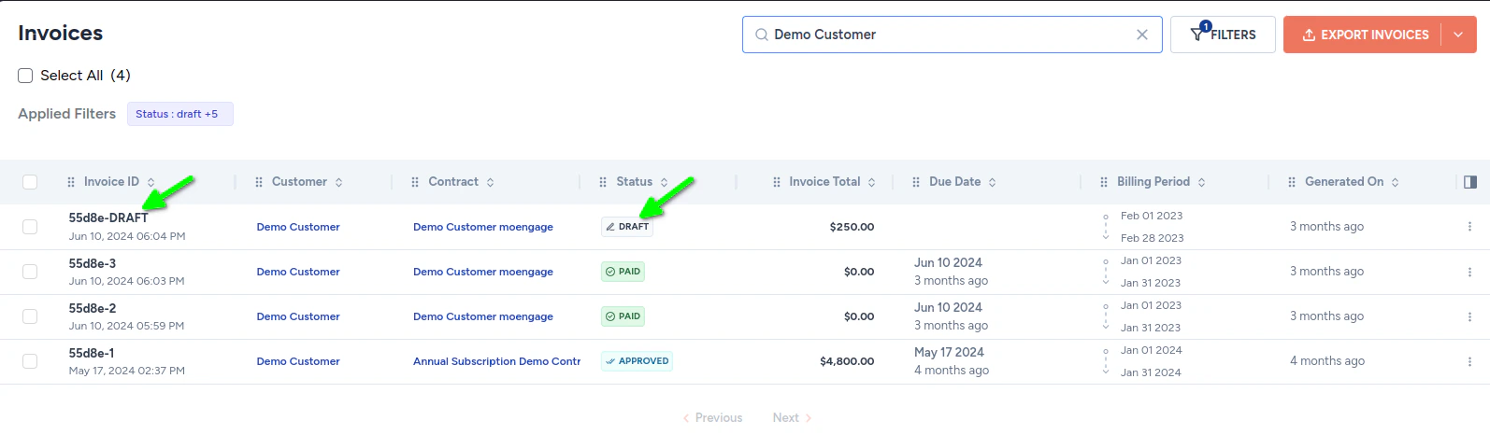Screen dimensions: 1490x435
Task: Select the header row checkbox
Action: click(x=30, y=182)
